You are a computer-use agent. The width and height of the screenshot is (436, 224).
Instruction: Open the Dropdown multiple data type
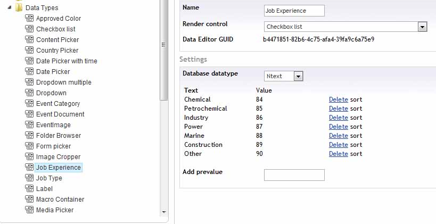63,82
